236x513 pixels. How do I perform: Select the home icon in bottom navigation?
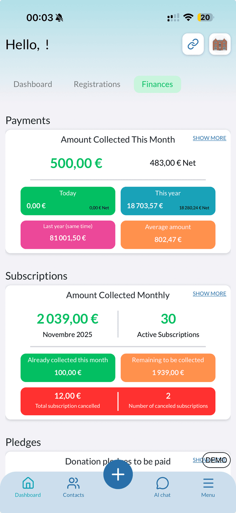tap(28, 483)
